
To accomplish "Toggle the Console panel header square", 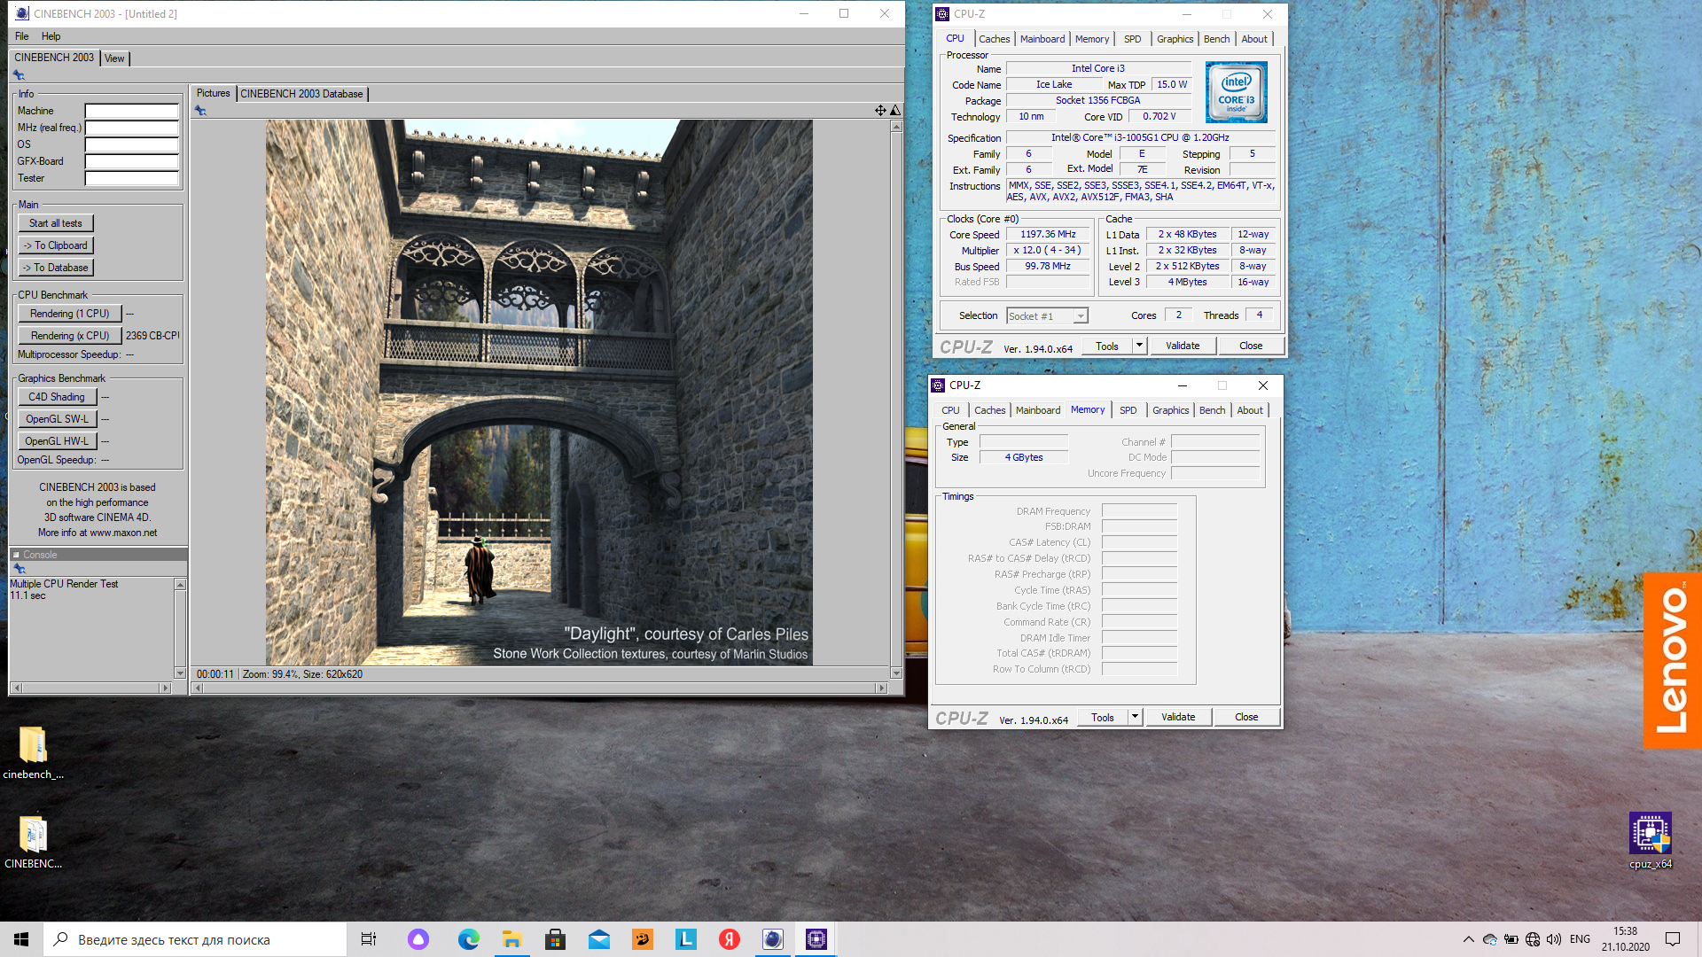I will pyautogui.click(x=16, y=555).
